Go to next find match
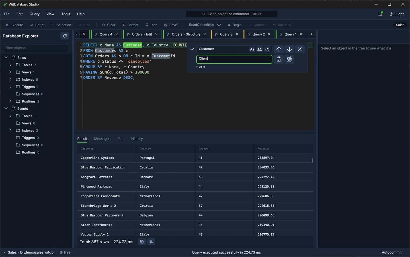The height and width of the screenshot is (257, 410). (x=289, y=49)
